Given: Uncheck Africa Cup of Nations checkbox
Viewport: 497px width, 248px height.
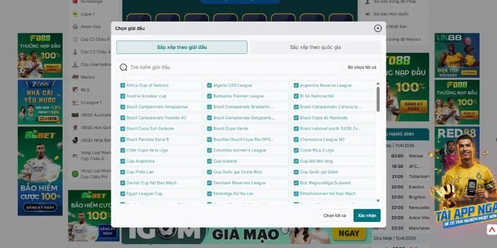Looking at the screenshot, I should click(123, 86).
